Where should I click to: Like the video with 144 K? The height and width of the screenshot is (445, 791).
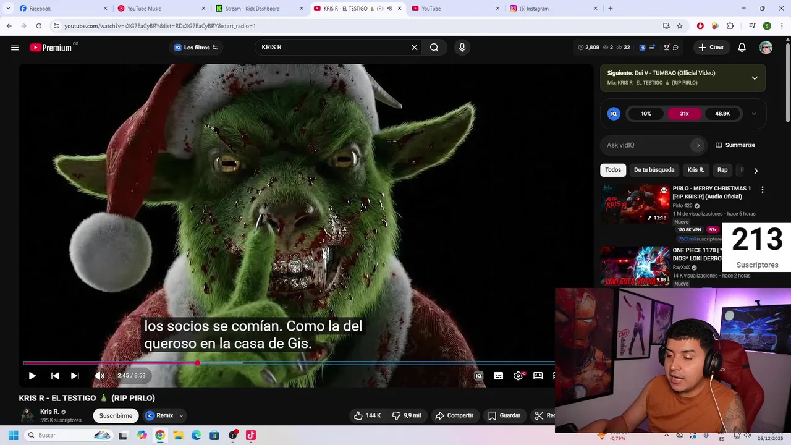[x=368, y=416]
